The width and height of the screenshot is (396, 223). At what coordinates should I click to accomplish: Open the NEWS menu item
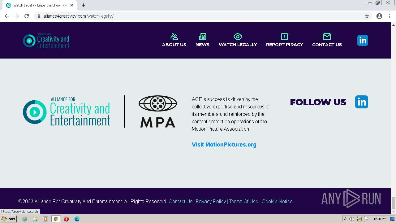tap(202, 45)
